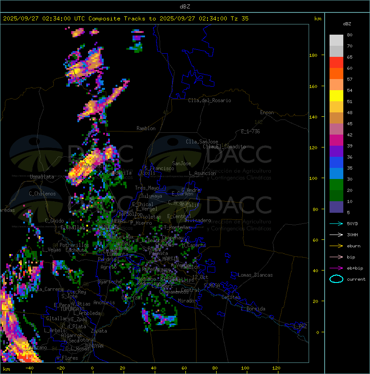Click the TUPUNGATO map label

(x=72, y=309)
